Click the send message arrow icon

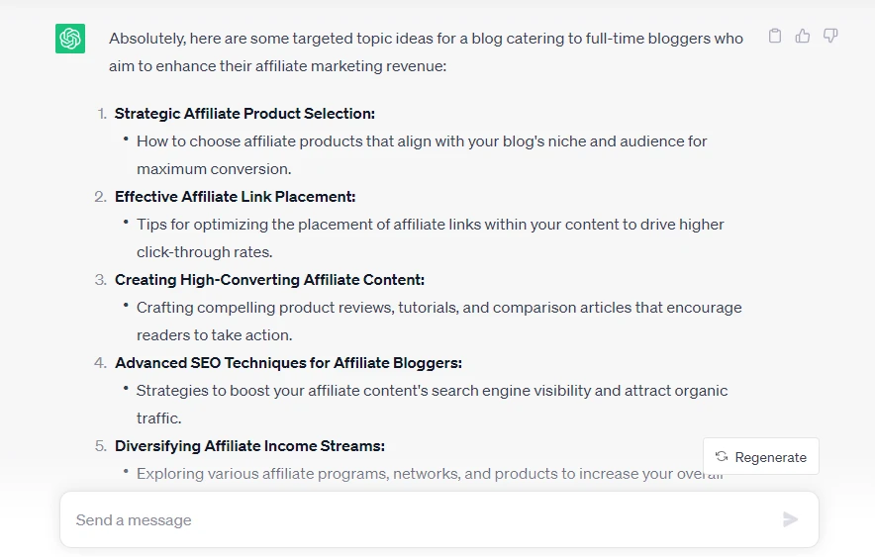tap(790, 519)
